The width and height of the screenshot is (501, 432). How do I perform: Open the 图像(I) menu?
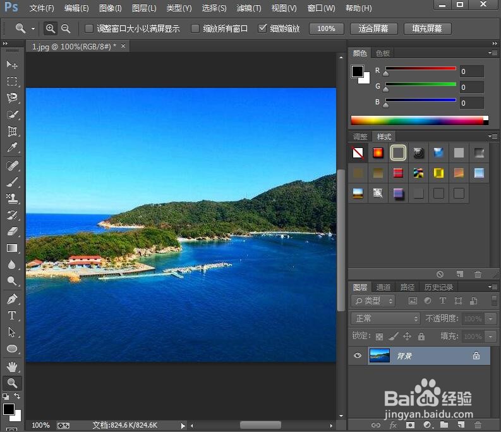(x=110, y=8)
